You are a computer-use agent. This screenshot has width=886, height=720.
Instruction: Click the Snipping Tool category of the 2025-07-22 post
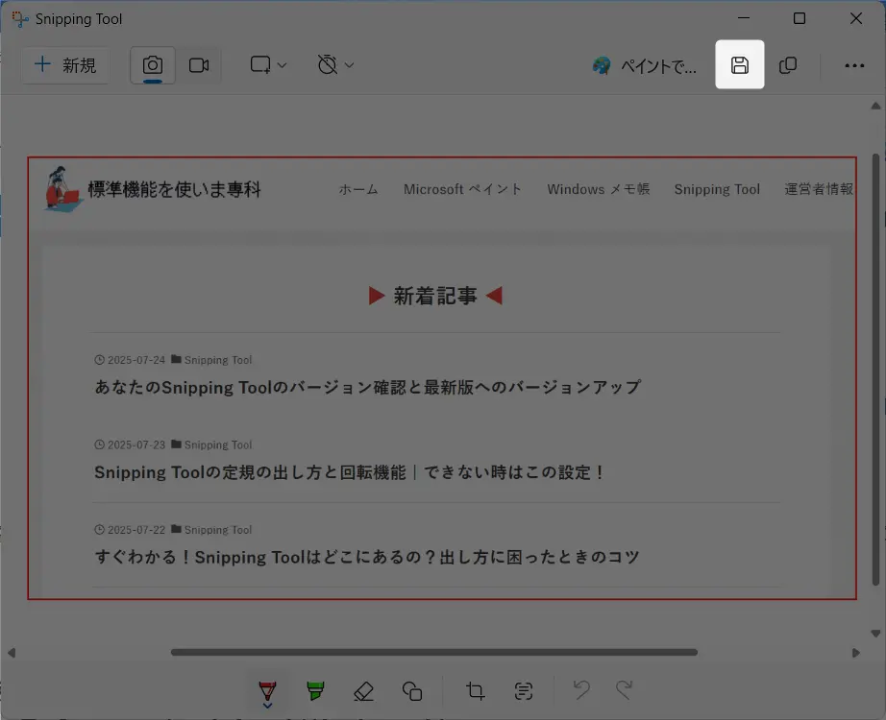click(217, 530)
